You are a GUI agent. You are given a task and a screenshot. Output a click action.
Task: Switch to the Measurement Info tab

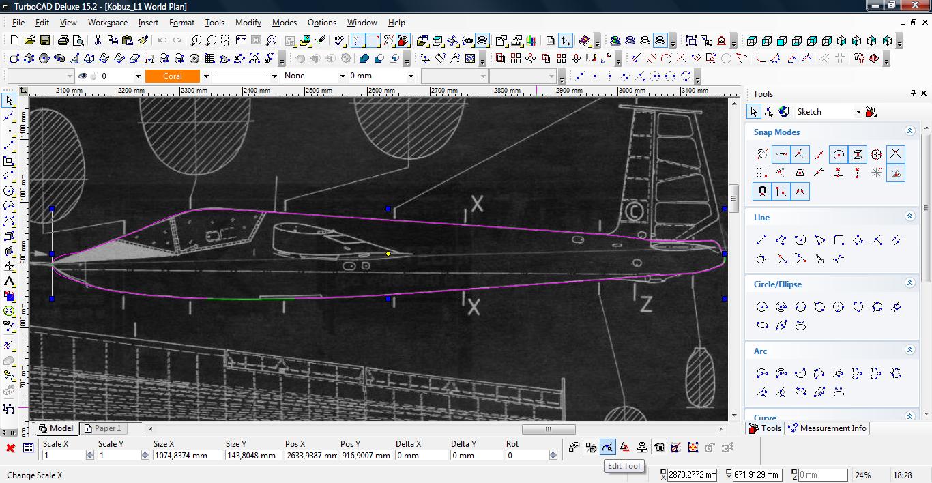[826, 428]
